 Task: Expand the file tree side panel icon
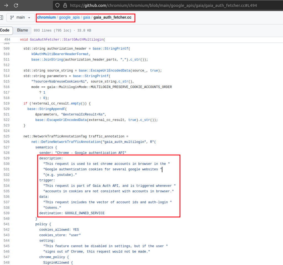1,17
